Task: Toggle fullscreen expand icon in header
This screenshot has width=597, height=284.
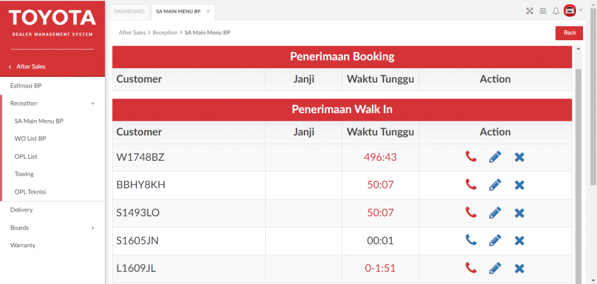Action: coord(529,11)
